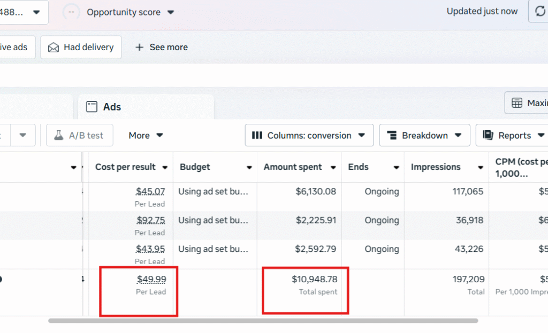Sort by the Amount spent column header

tap(293, 167)
